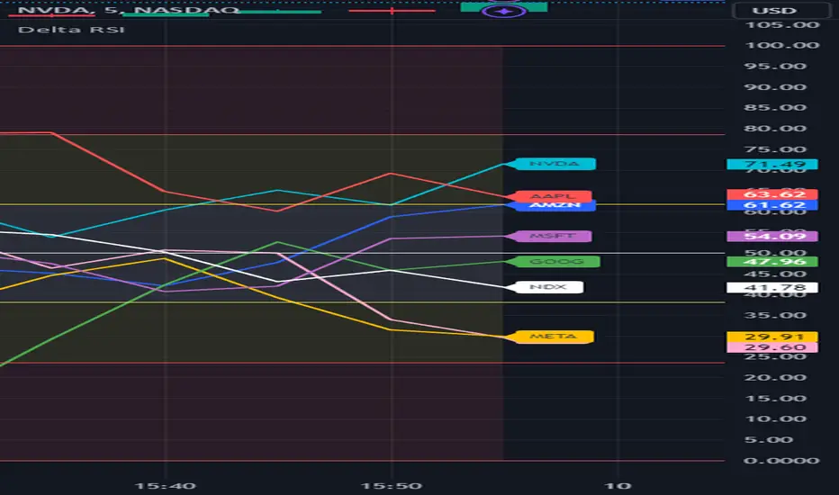Select the purple 54.09 price tag
Image resolution: width=839 pixels, height=495 pixels.
[x=772, y=236]
